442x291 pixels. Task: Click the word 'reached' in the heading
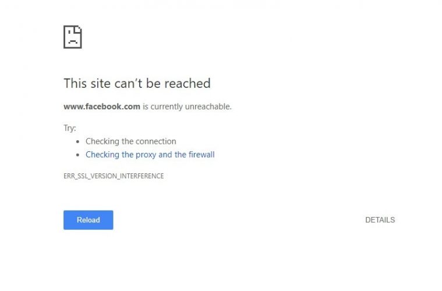point(188,83)
